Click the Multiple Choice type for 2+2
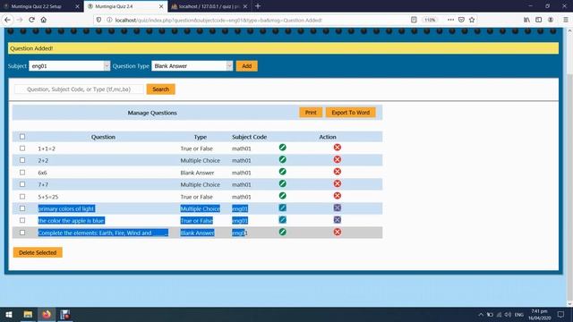 (x=201, y=160)
